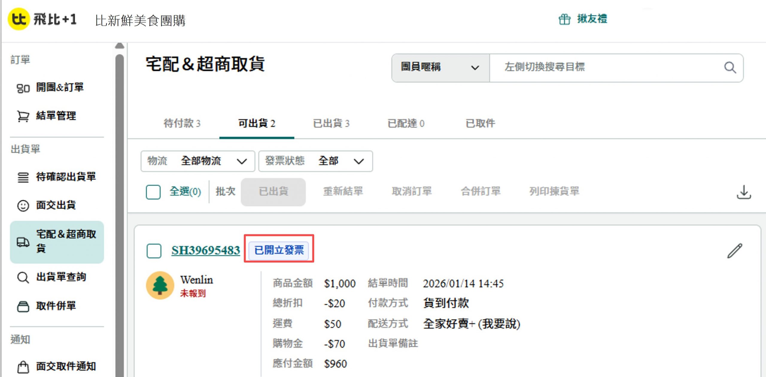
Task: Open 面交出貨 smiley icon item
Action: 23,205
